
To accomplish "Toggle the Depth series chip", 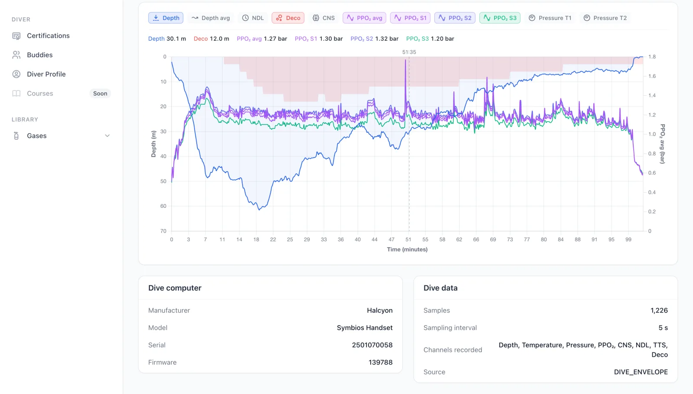I will coord(166,18).
